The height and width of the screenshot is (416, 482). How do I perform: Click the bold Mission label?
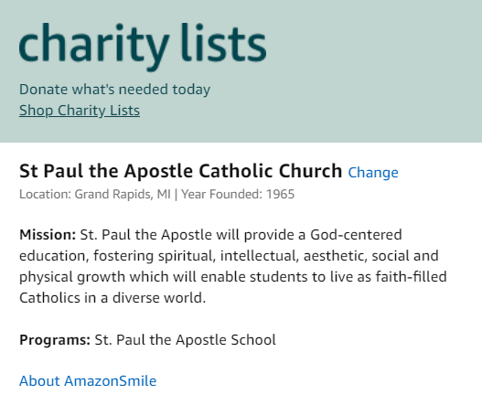click(48, 235)
